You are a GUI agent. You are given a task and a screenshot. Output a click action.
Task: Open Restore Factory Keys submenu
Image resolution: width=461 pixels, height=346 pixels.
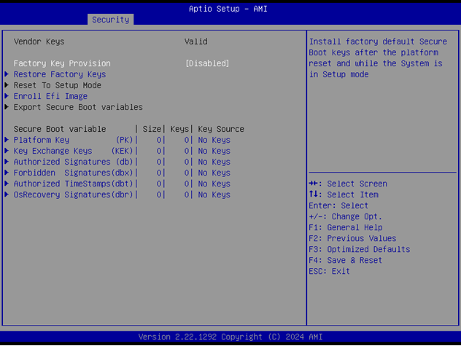60,74
